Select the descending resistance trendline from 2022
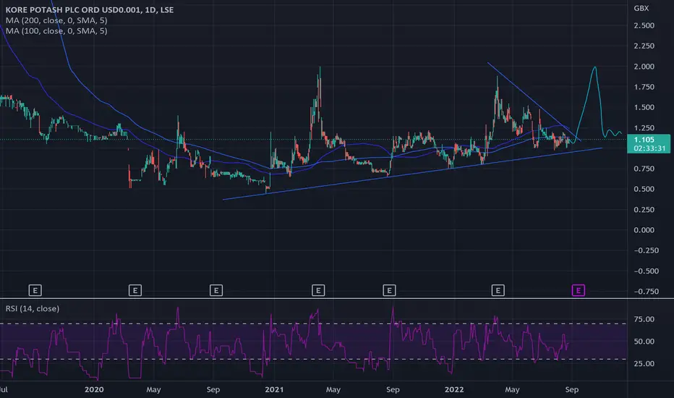 click(x=534, y=101)
